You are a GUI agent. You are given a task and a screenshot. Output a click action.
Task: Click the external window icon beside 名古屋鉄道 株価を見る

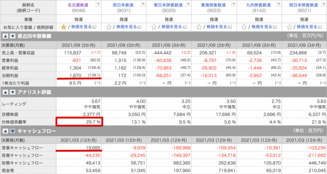94,27
